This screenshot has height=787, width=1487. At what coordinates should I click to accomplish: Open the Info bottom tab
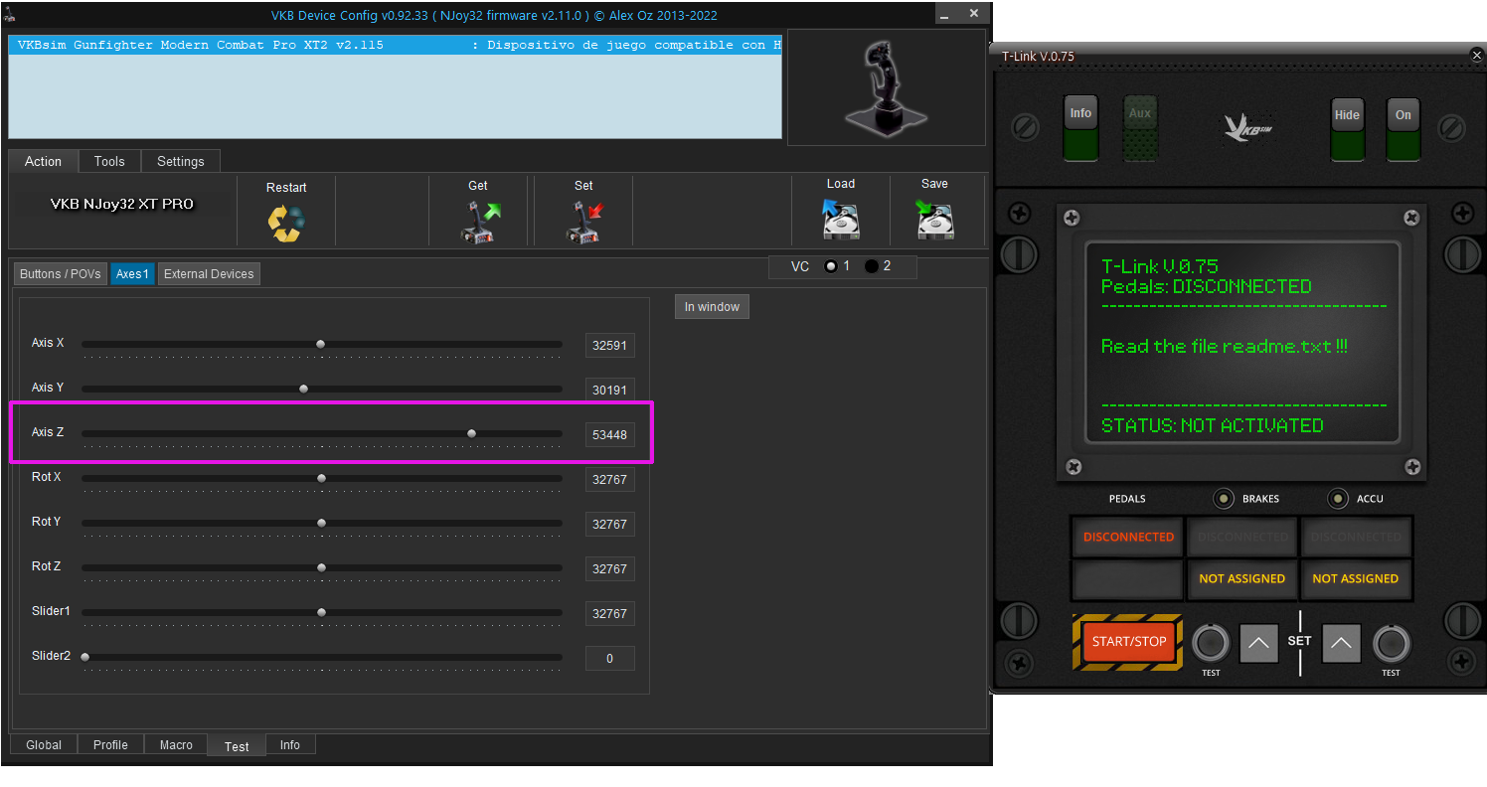click(290, 745)
